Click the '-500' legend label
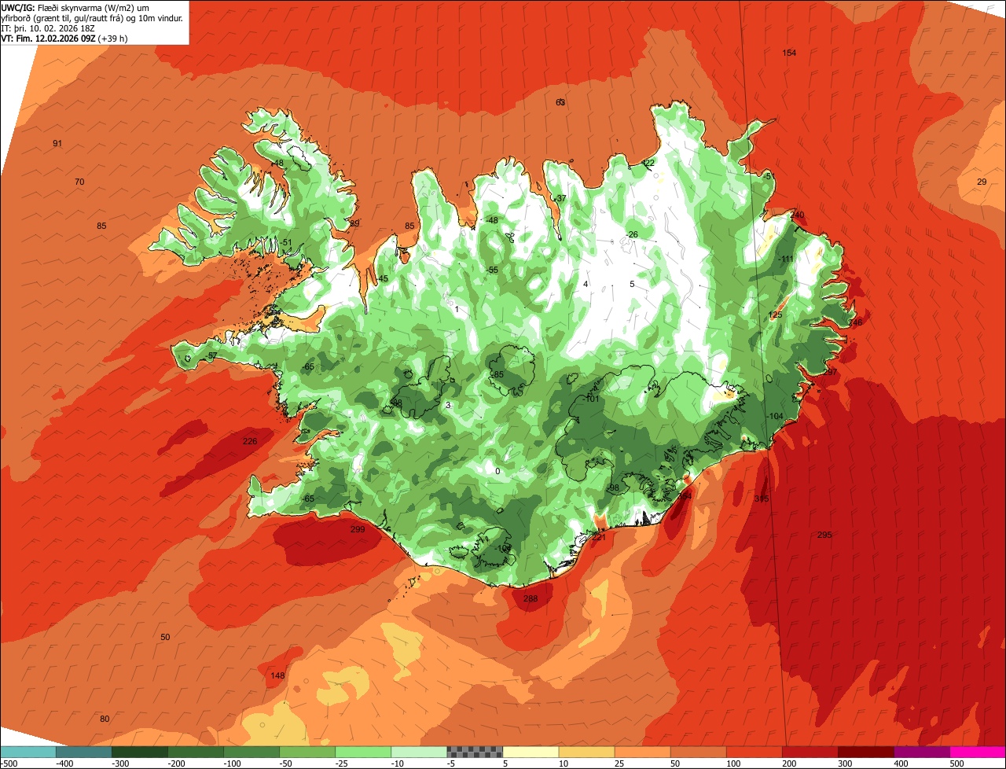The image size is (1006, 769). click(9, 763)
